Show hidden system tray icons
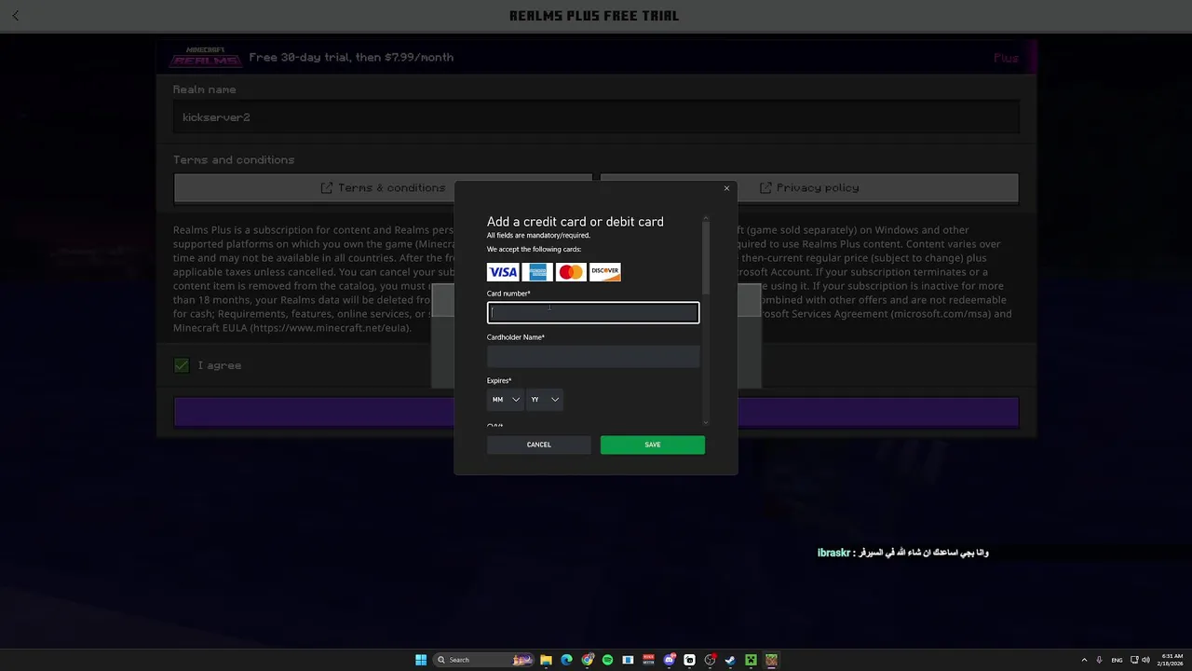 [1084, 660]
